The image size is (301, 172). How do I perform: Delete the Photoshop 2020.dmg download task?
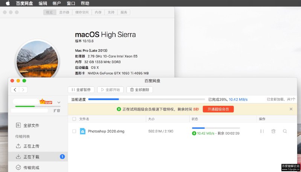[274, 131]
